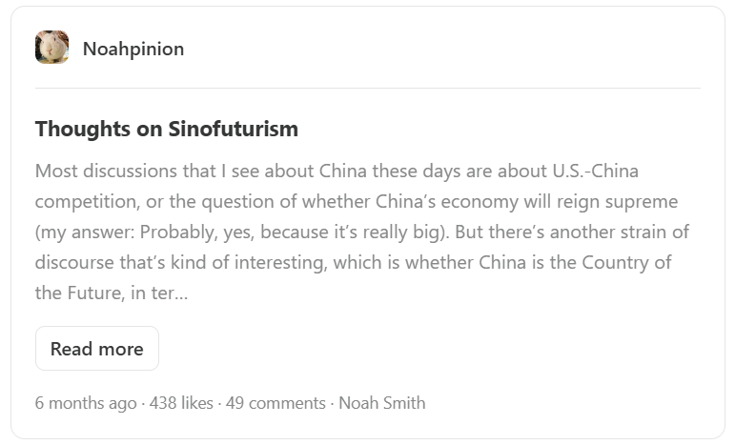The image size is (735, 445).
Task: Click the "6 months ago" timestamp
Action: pyautogui.click(x=86, y=403)
